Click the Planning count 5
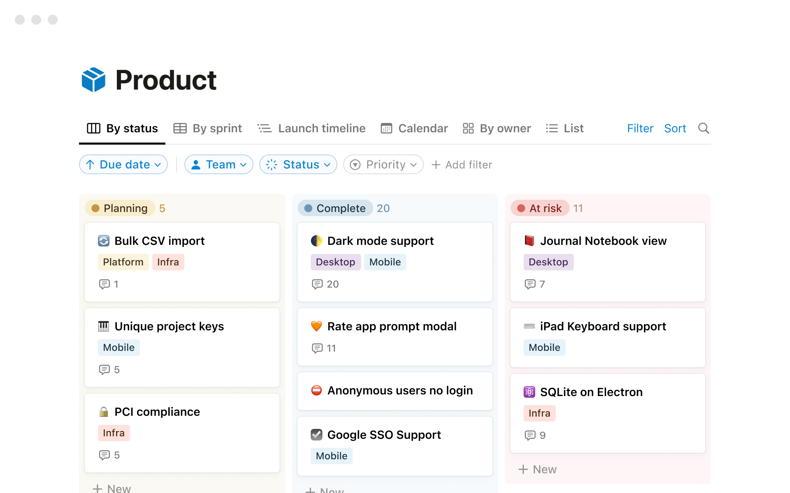 [162, 208]
